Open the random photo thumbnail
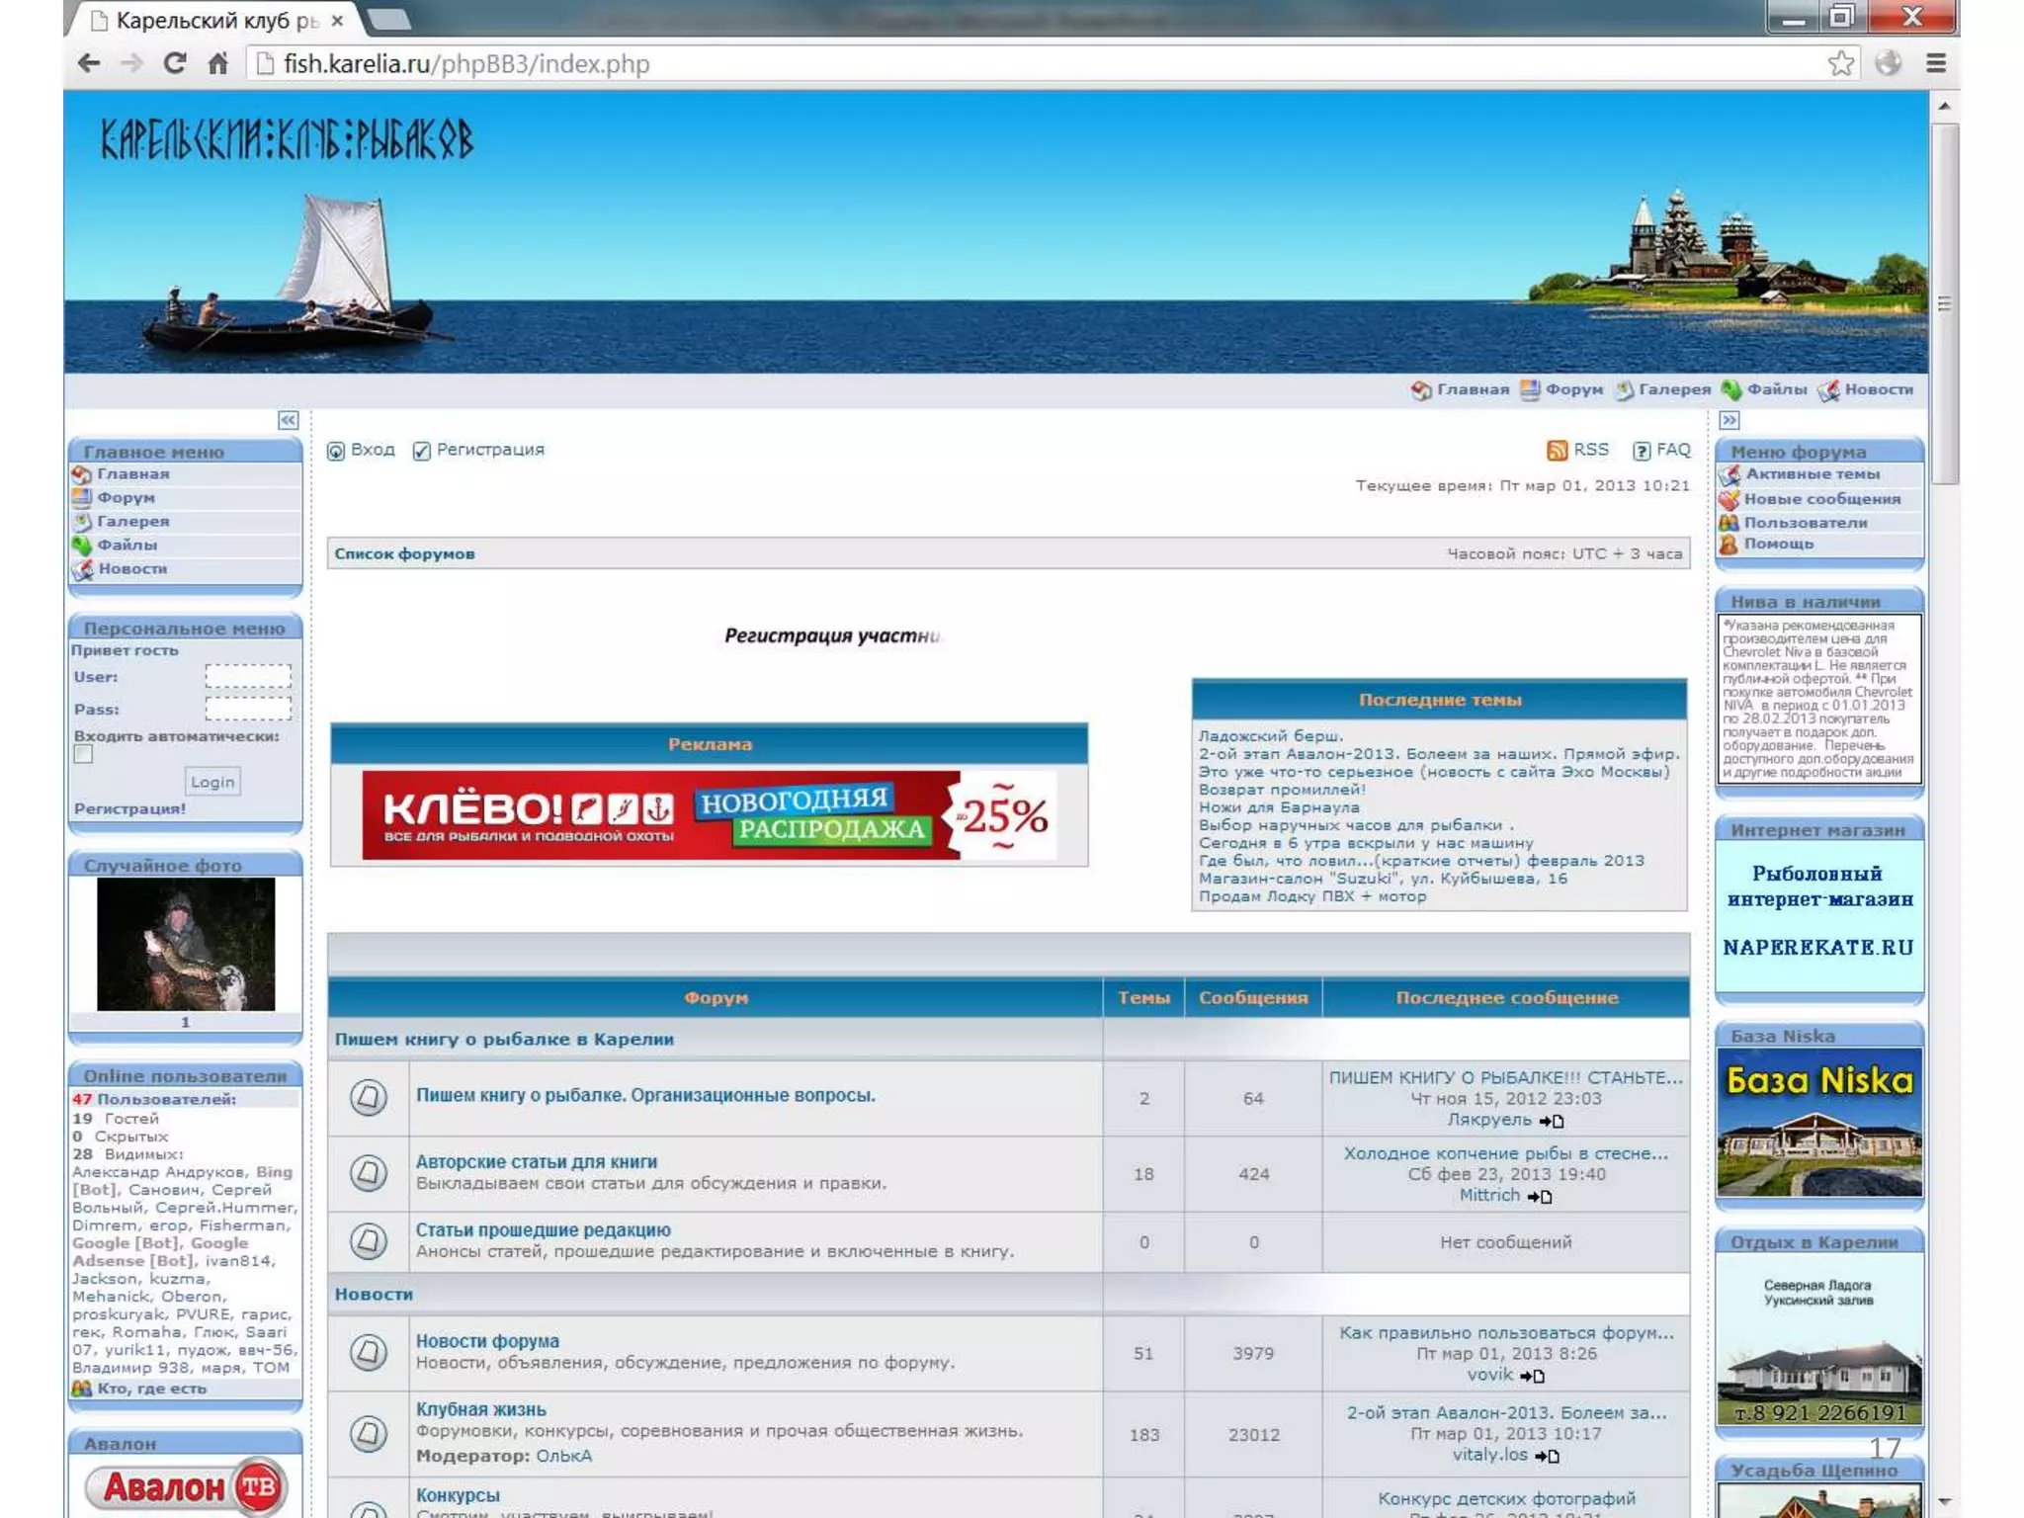2024x1518 pixels. pos(186,944)
